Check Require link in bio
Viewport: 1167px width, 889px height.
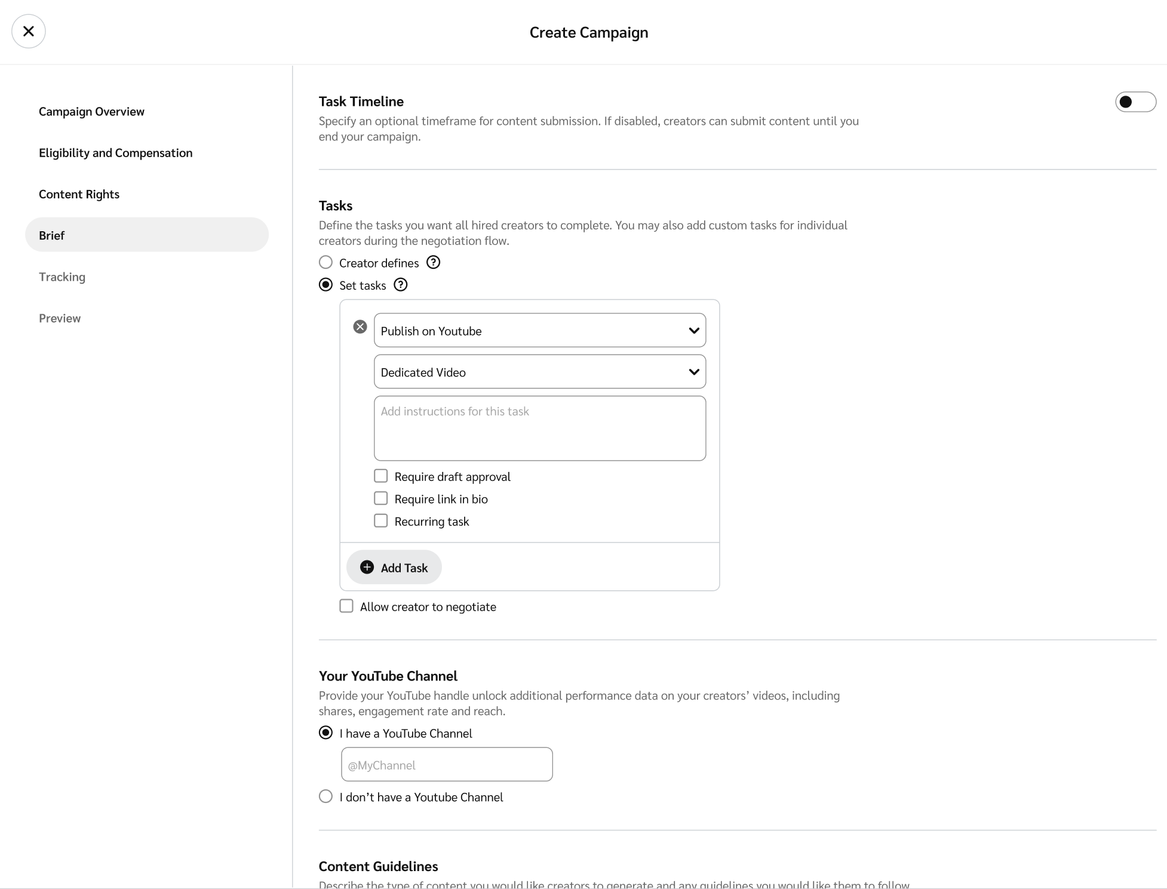point(380,498)
